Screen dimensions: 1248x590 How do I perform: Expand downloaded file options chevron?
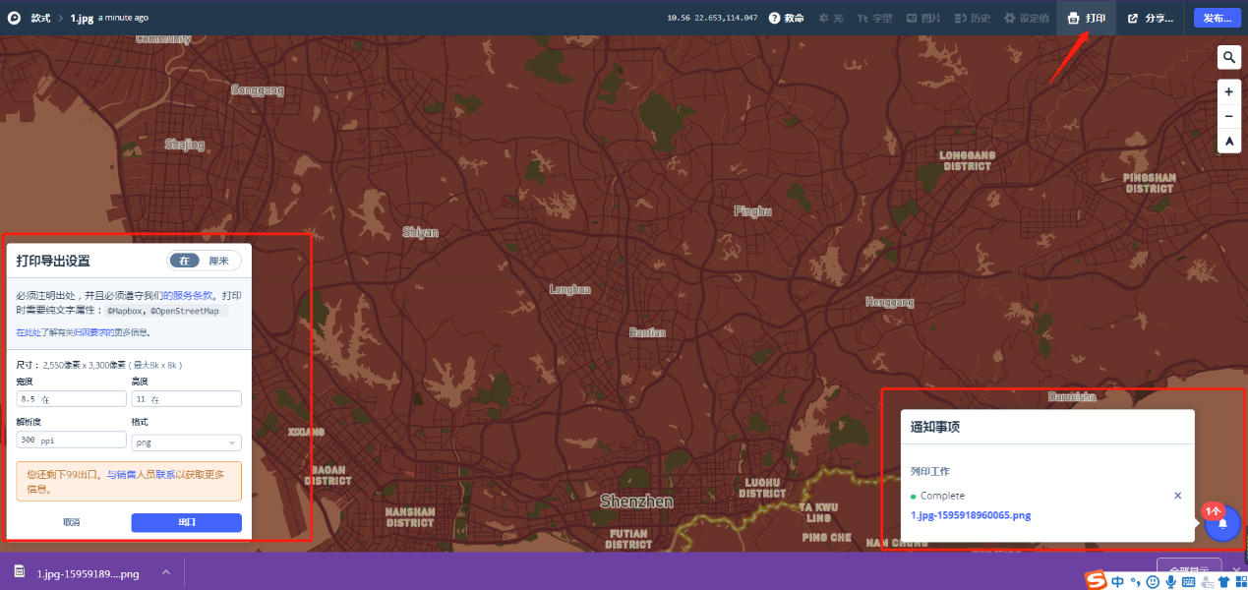[166, 572]
